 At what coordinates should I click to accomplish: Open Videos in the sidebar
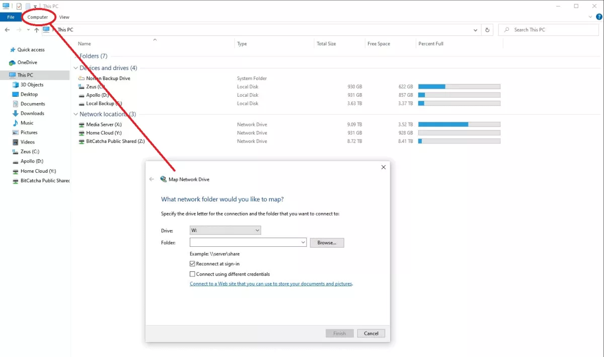27,142
